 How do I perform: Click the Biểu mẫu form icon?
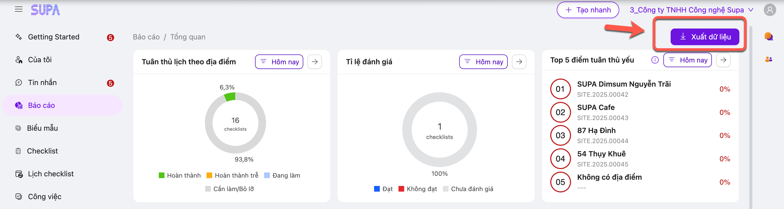click(x=18, y=128)
